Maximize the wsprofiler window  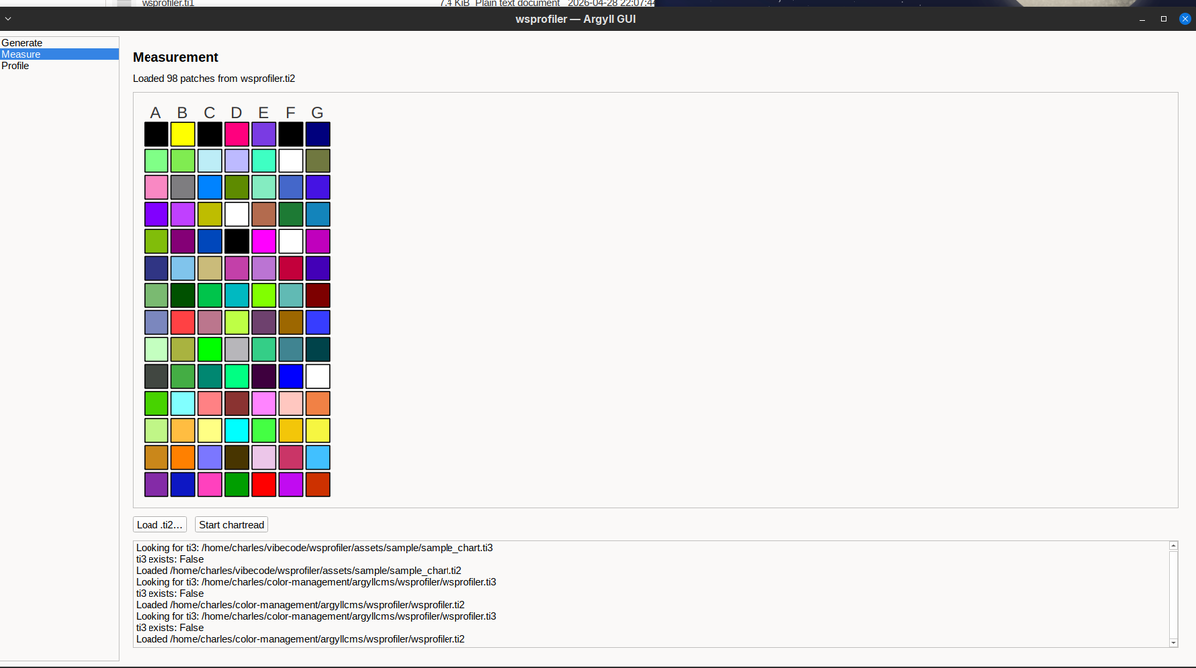(x=1164, y=20)
